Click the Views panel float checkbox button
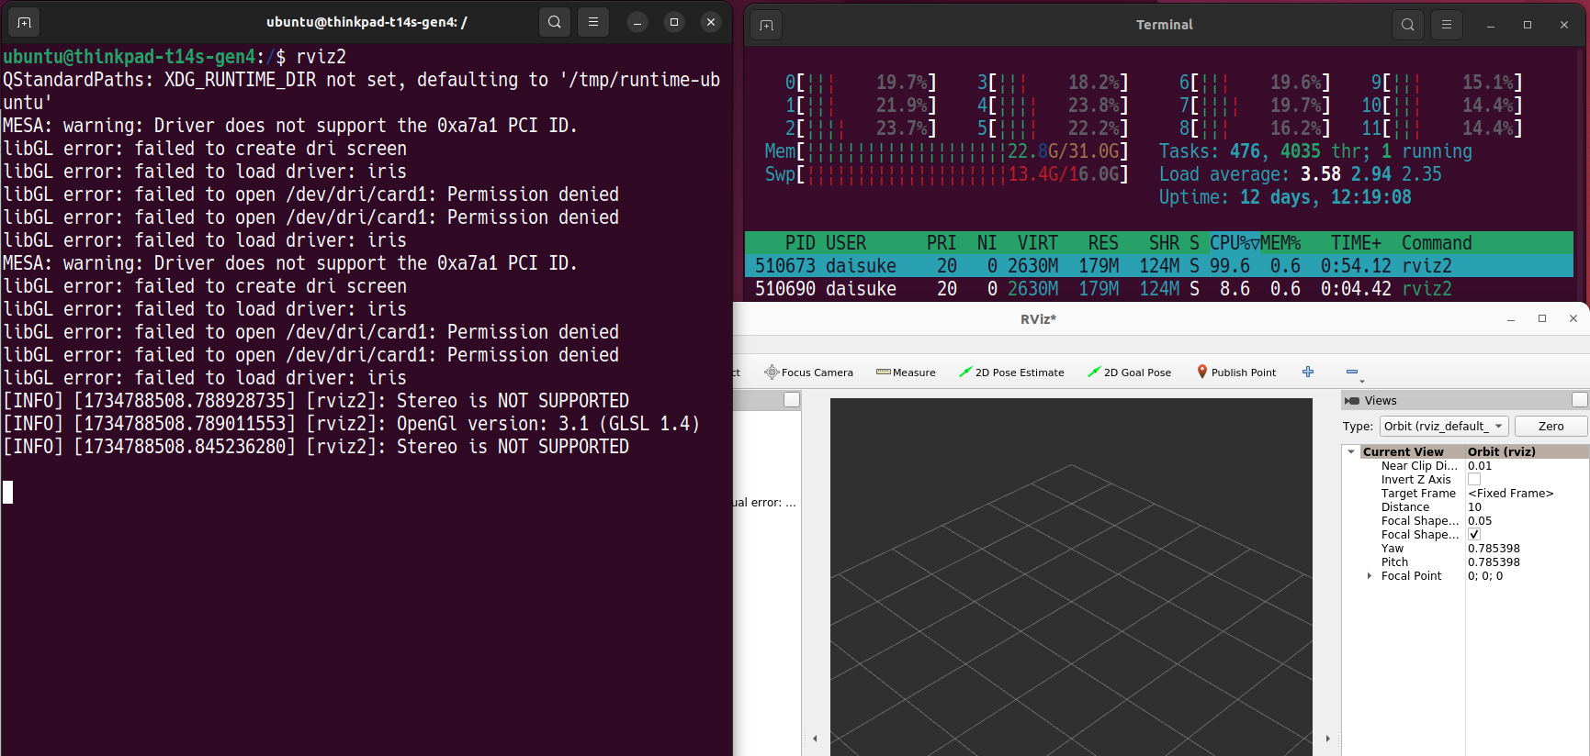The image size is (1590, 756). tap(1579, 400)
